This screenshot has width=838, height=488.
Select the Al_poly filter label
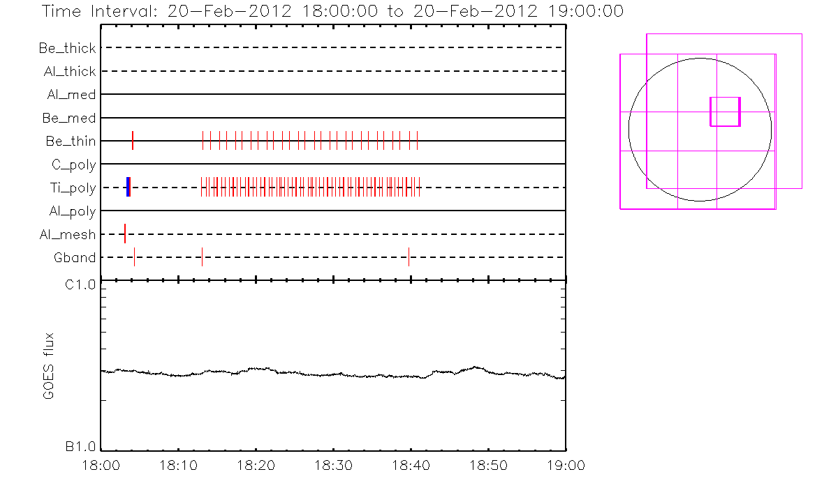72,211
